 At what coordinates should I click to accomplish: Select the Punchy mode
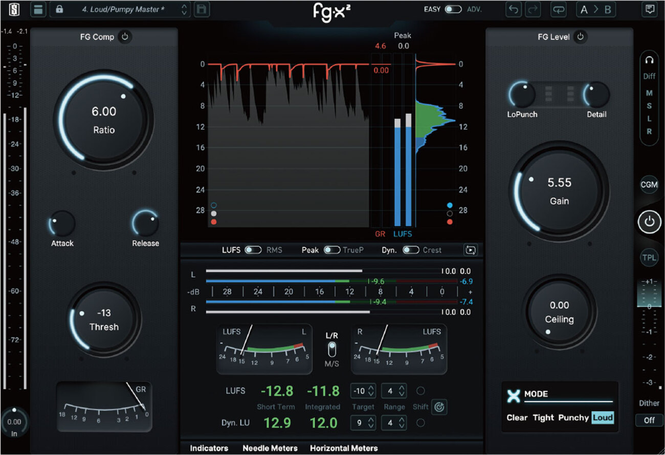pyautogui.click(x=573, y=418)
